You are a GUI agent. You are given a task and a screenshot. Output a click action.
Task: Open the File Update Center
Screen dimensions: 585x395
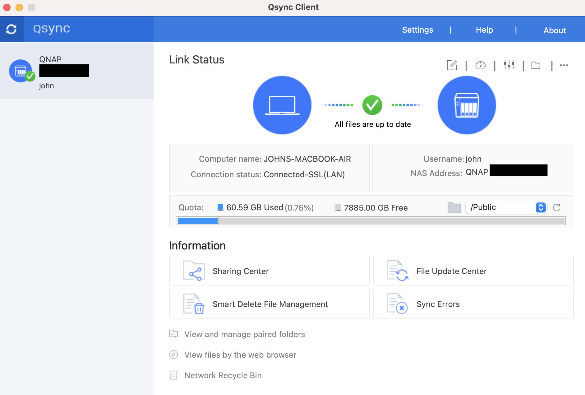[x=451, y=271]
